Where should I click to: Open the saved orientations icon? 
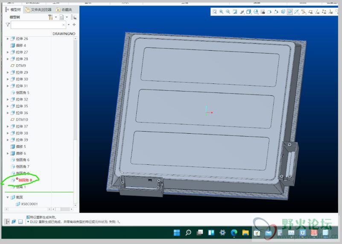256,12
